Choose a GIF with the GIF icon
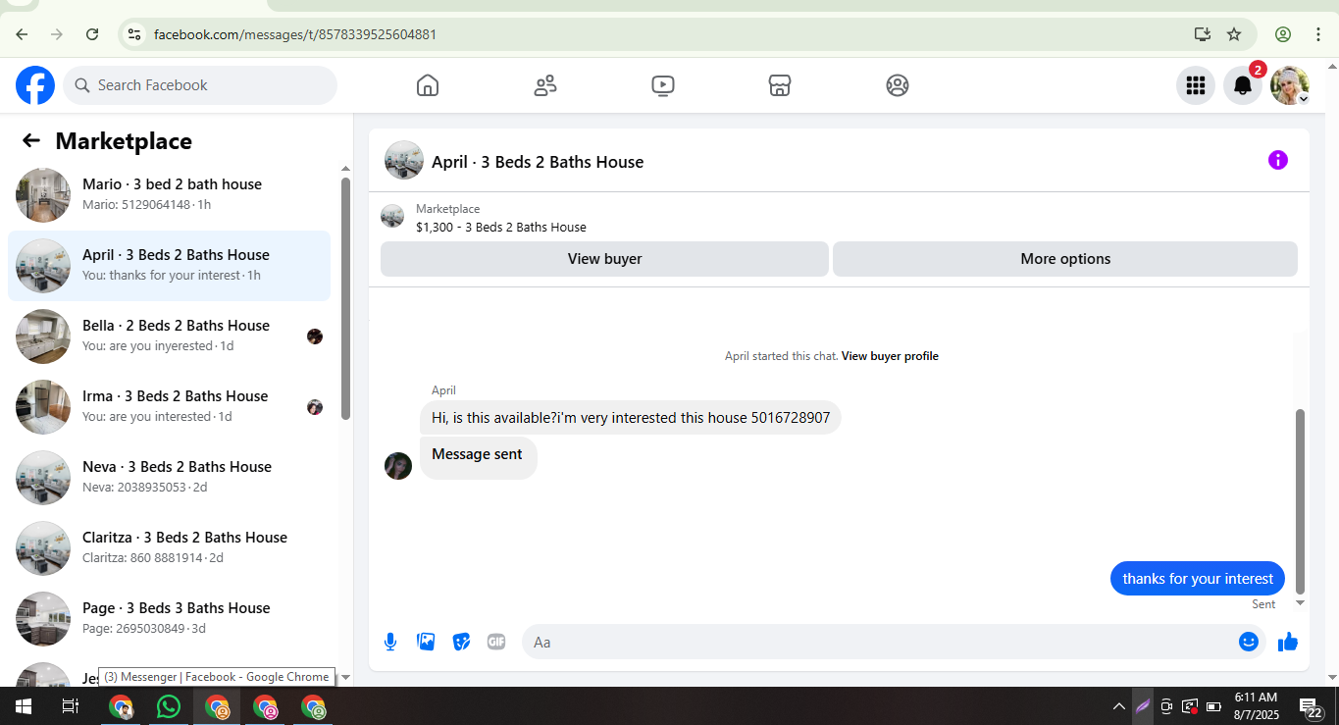This screenshot has height=725, width=1339. [x=496, y=642]
